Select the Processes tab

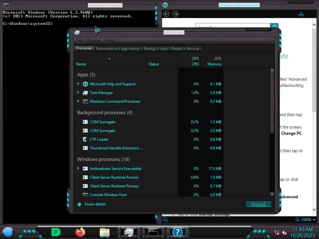(84, 48)
